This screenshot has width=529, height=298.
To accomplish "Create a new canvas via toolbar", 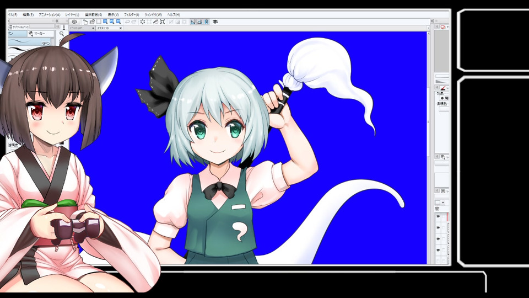I will pyautogui.click(x=85, y=22).
